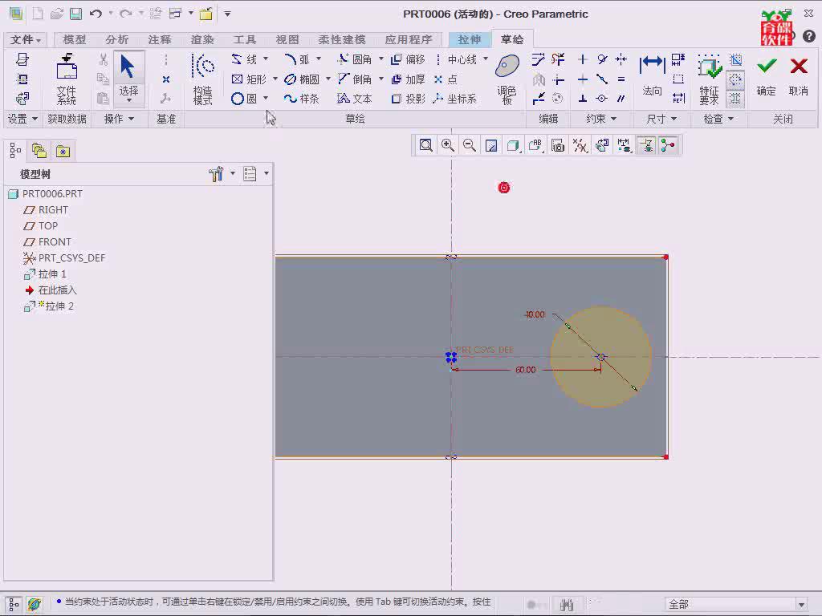Apply the Coincident constraint

click(x=602, y=99)
